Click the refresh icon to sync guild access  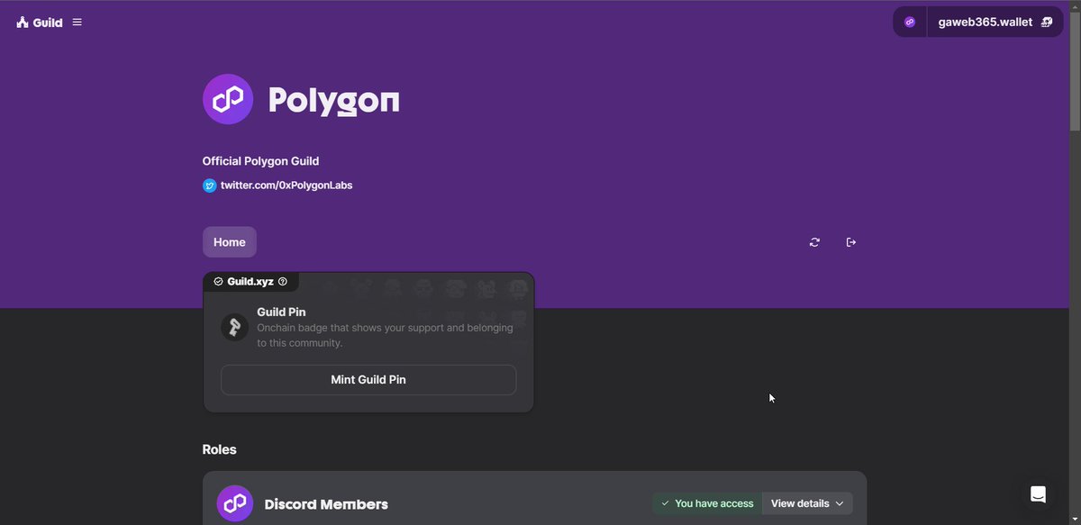[814, 241]
